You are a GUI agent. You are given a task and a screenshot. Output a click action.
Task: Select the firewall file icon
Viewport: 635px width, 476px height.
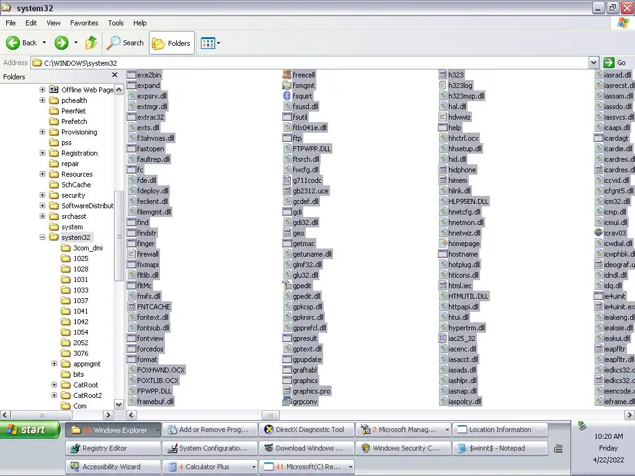[131, 253]
